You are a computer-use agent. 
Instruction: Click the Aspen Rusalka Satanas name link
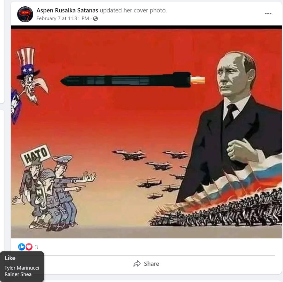point(67,11)
